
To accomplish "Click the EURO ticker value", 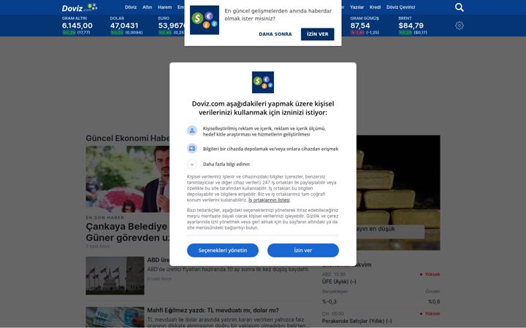I will click(171, 26).
